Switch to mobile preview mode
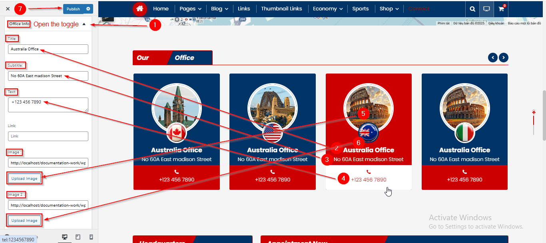Image resolution: width=546 pixels, height=243 pixels. [x=91, y=237]
